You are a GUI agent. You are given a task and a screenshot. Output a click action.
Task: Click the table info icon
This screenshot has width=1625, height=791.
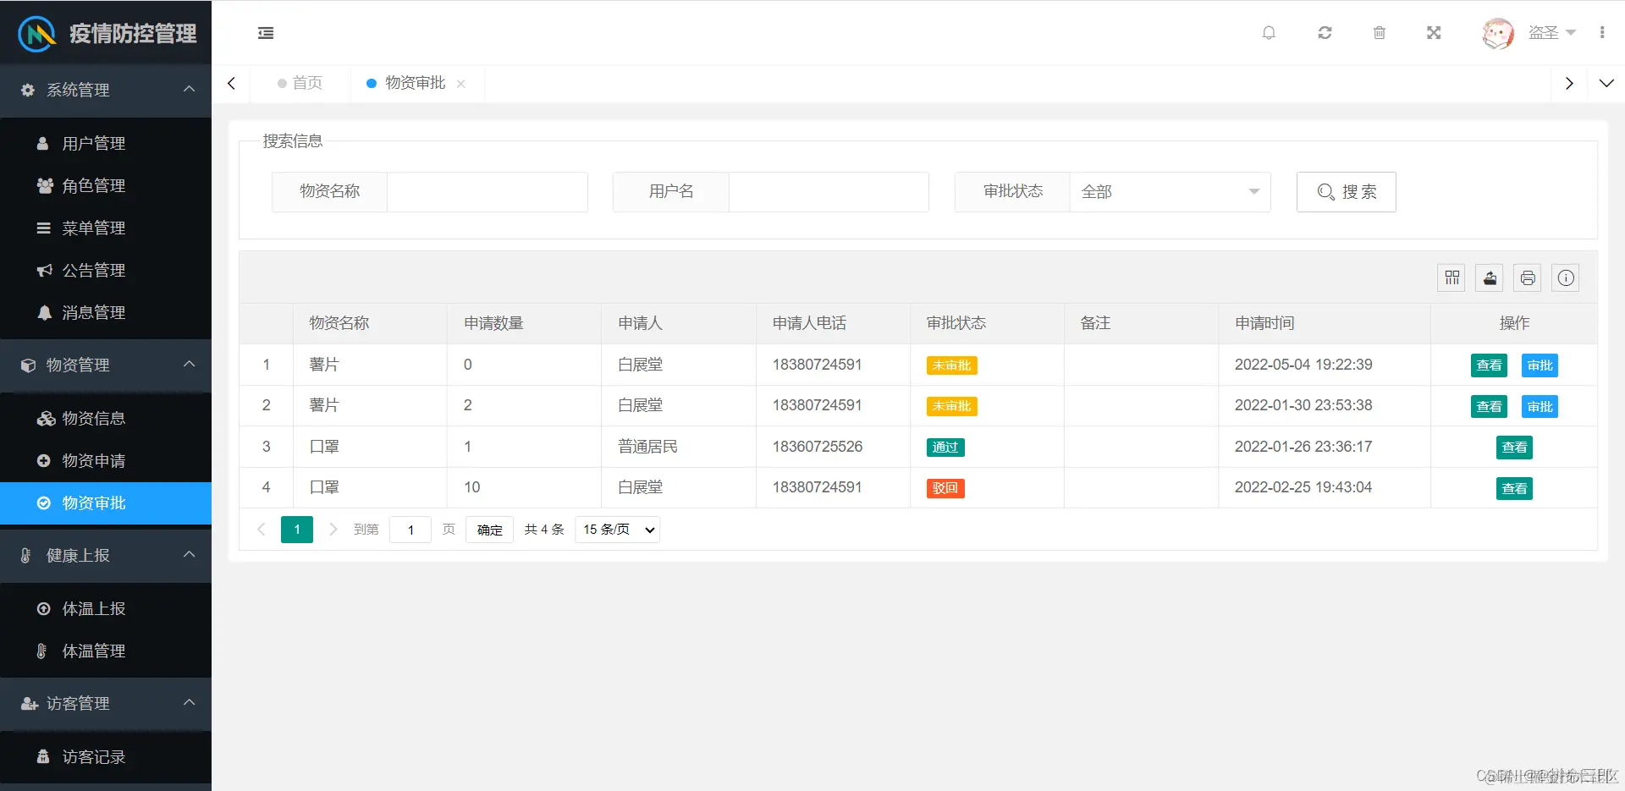click(1566, 277)
